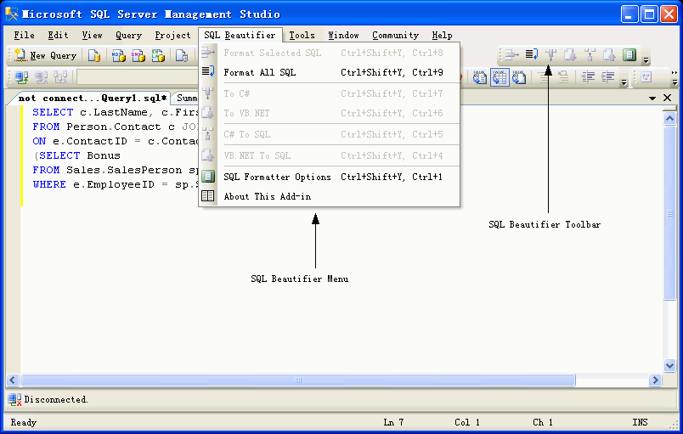
Task: Toggle Results to File mode
Action: [519, 77]
